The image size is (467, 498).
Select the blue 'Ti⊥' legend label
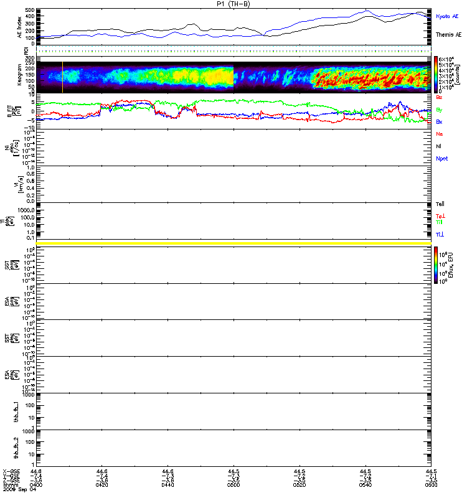point(440,235)
